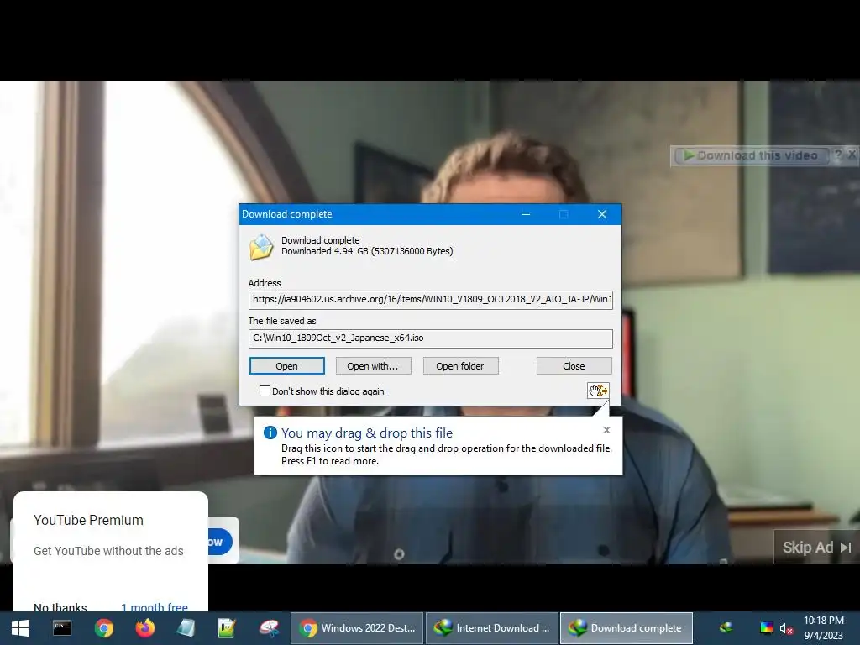This screenshot has width=860, height=645.
Task: Open the Windows Start menu
Action: click(x=20, y=628)
